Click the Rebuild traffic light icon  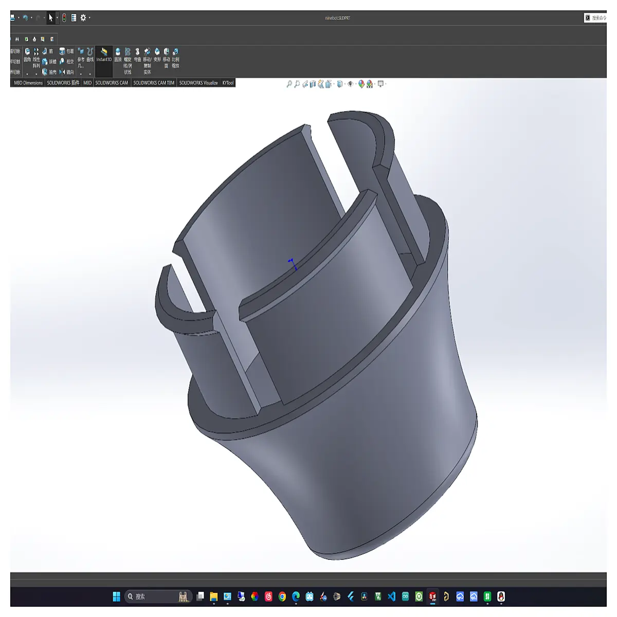coord(64,18)
